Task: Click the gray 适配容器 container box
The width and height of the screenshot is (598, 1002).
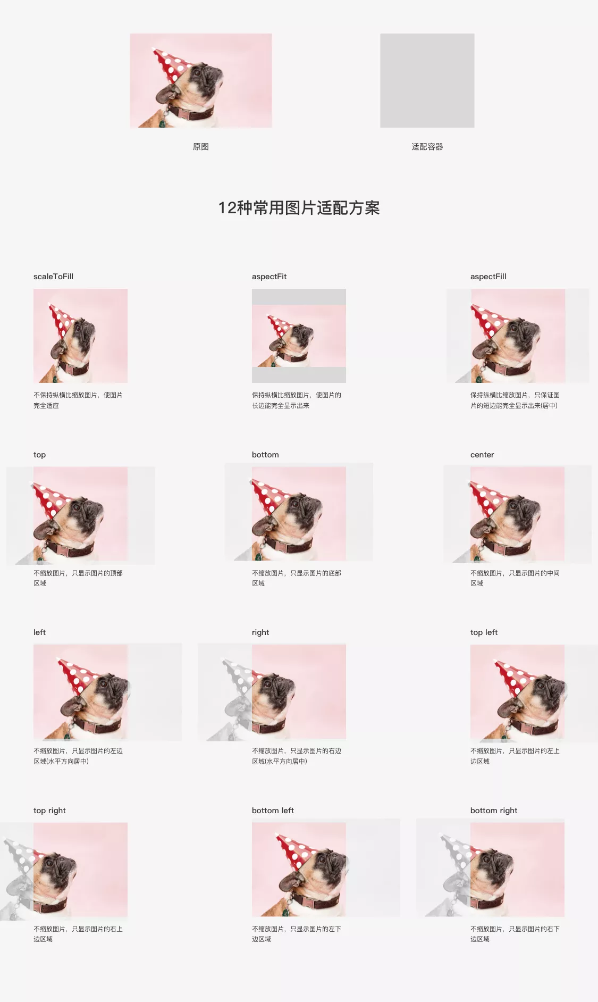Action: coord(427,80)
